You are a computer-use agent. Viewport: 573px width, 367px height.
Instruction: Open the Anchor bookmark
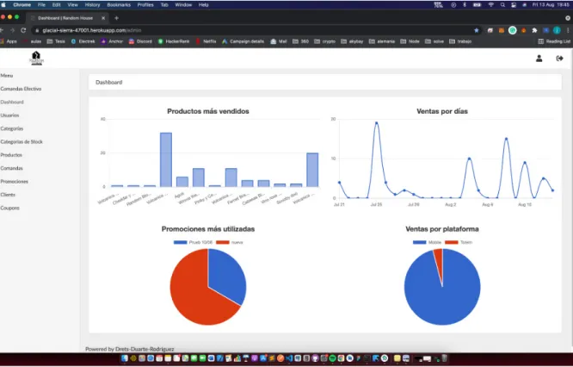(112, 41)
